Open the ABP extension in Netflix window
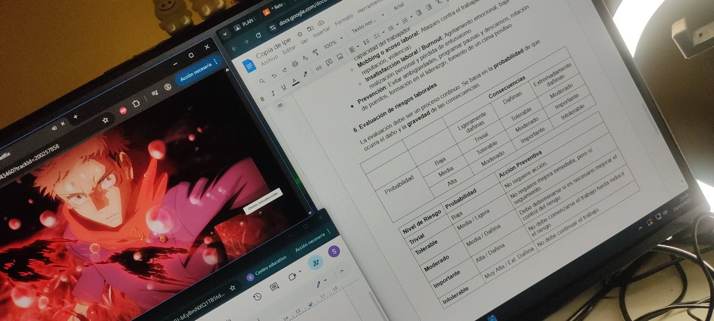The width and height of the screenshot is (714, 321). (123, 111)
